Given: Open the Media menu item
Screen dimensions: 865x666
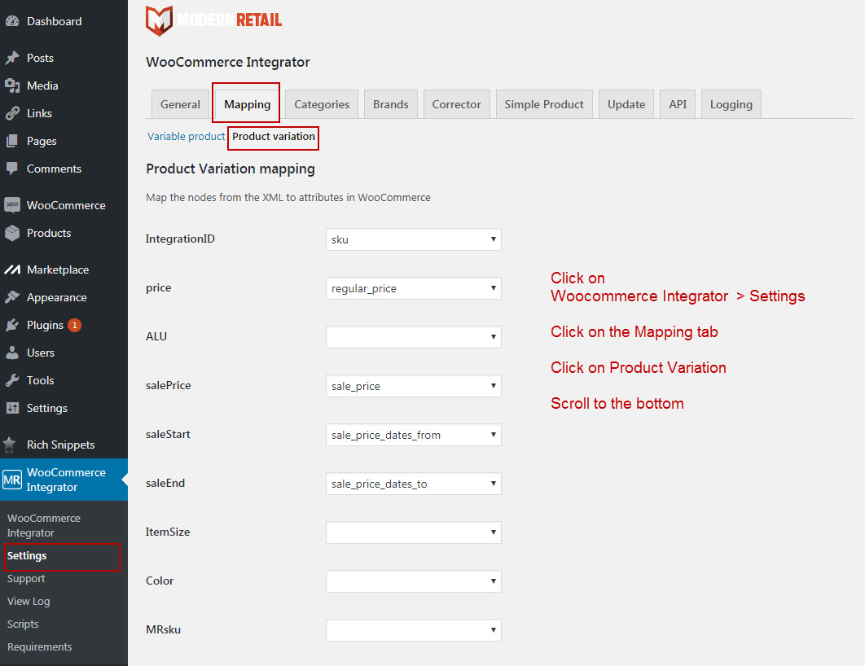Looking at the screenshot, I should (64, 85).
